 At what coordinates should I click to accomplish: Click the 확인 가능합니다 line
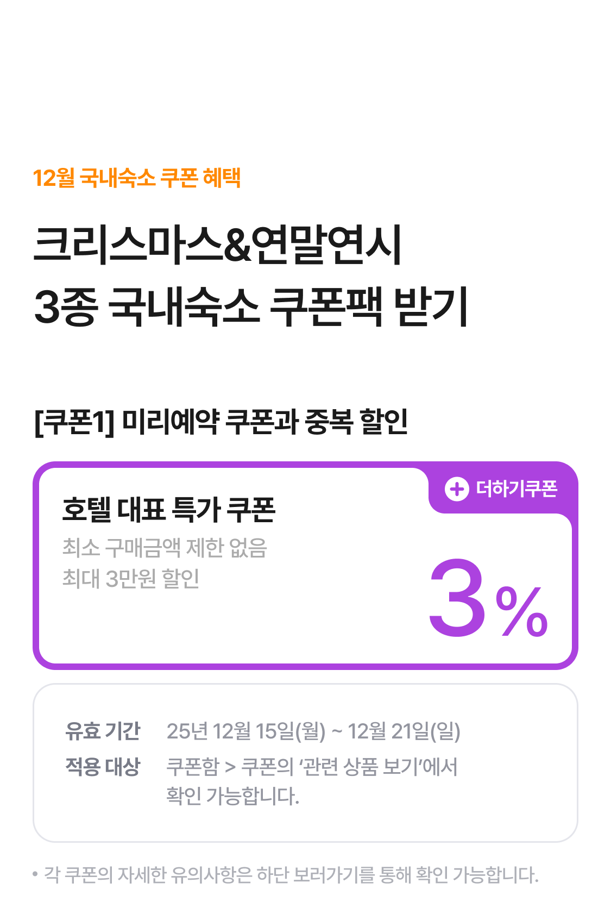point(232,796)
